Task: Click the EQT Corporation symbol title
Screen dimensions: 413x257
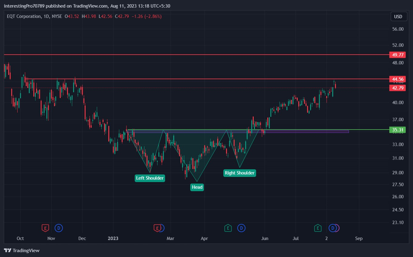Action: (x=24, y=16)
